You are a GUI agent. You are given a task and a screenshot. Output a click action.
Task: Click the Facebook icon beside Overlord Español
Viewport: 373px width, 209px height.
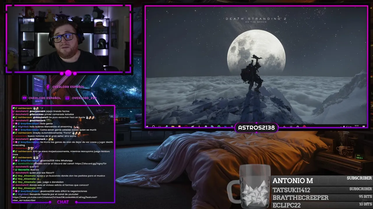48,87
